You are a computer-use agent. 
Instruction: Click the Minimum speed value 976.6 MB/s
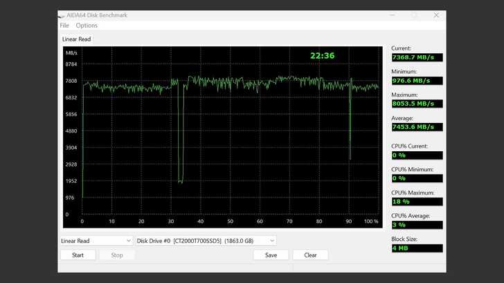[x=416, y=80]
